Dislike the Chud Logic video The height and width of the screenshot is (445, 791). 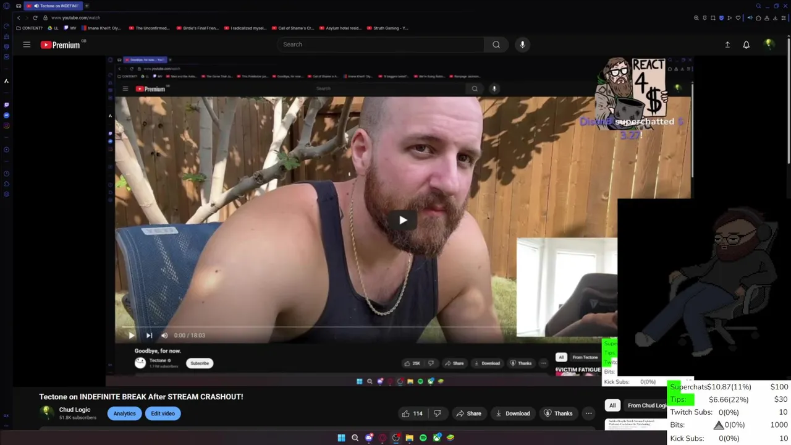point(438,413)
